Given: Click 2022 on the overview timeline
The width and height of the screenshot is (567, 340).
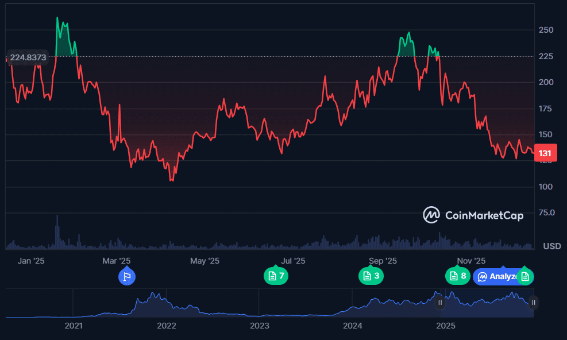Looking at the screenshot, I should click(167, 326).
